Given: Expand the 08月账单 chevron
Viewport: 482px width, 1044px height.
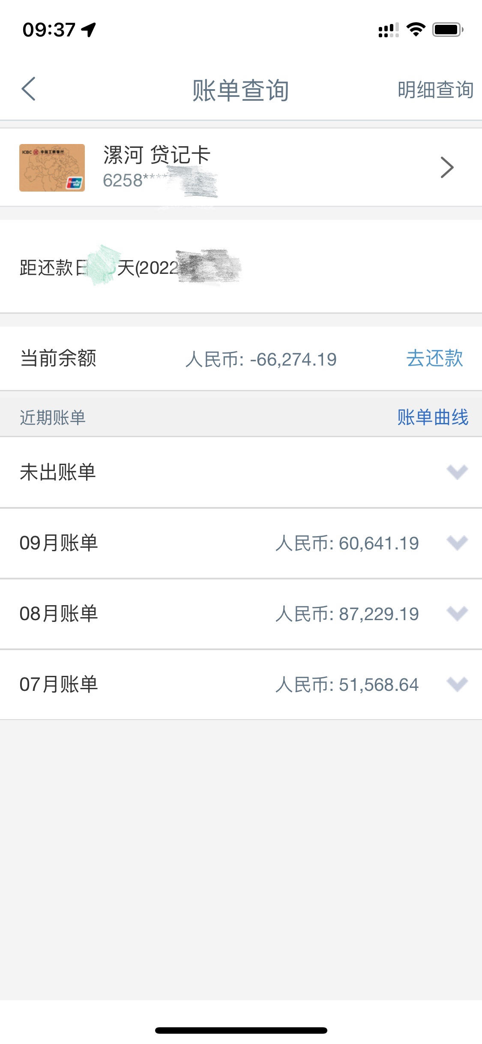Looking at the screenshot, I should pos(457,613).
